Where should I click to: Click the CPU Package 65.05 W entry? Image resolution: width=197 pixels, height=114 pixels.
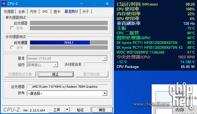point(156,67)
